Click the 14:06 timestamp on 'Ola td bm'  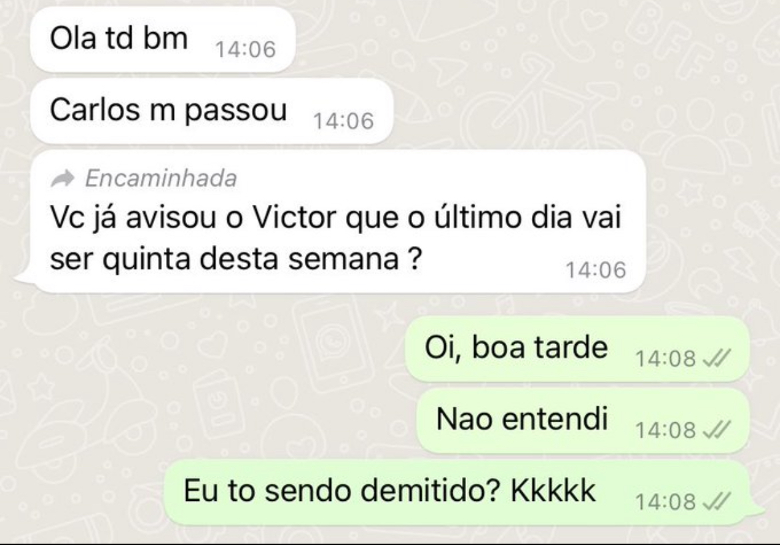[245, 49]
